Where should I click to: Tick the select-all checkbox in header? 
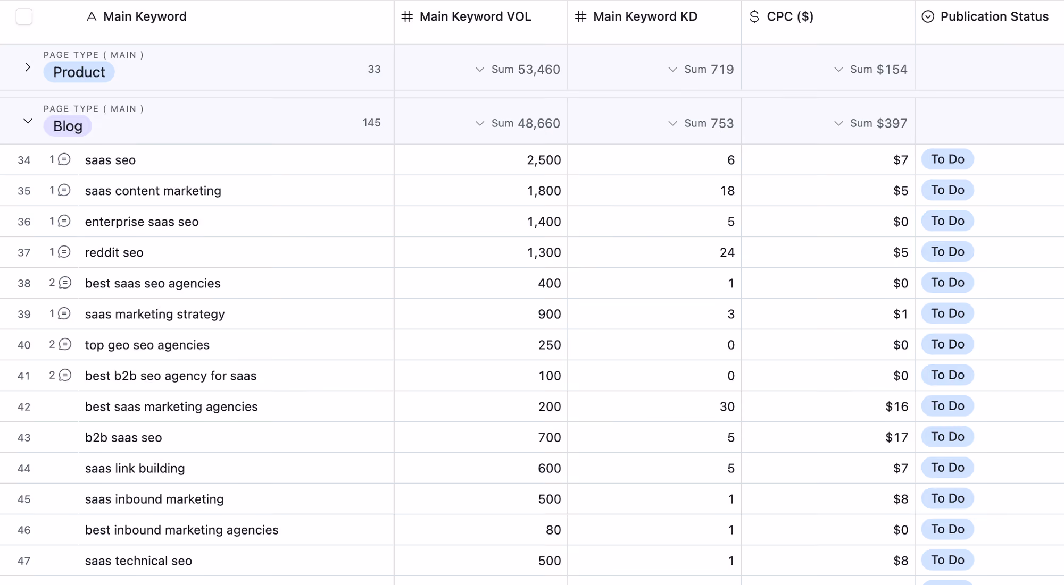24,16
